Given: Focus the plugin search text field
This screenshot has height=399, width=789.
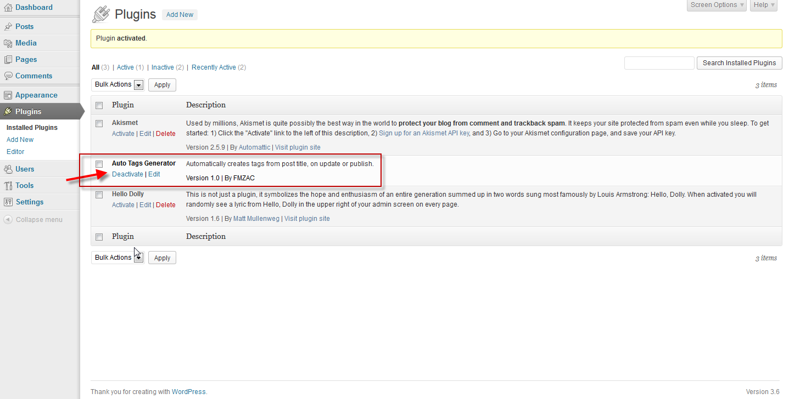Looking at the screenshot, I should (659, 63).
